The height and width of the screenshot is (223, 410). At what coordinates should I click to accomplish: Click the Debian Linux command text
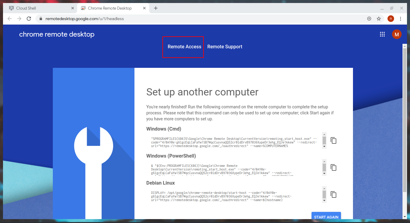[x=221, y=196]
